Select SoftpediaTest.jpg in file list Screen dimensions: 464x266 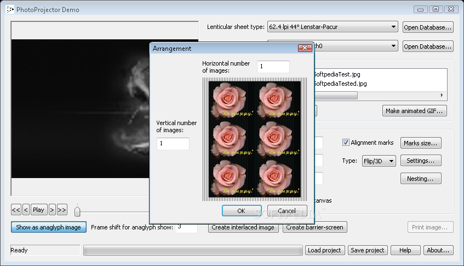pyautogui.click(x=337, y=74)
